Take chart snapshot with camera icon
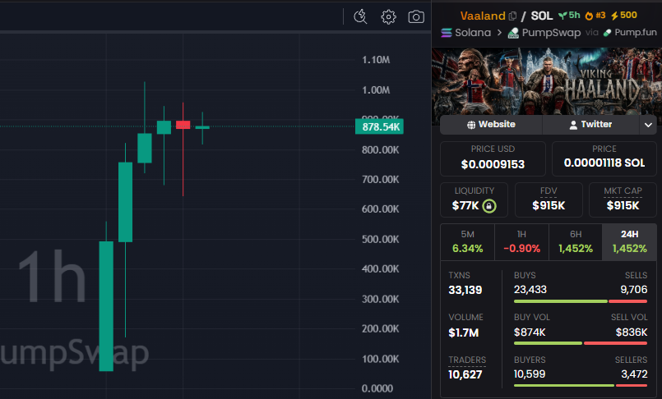Screen dimensions: 662x399 point(416,17)
